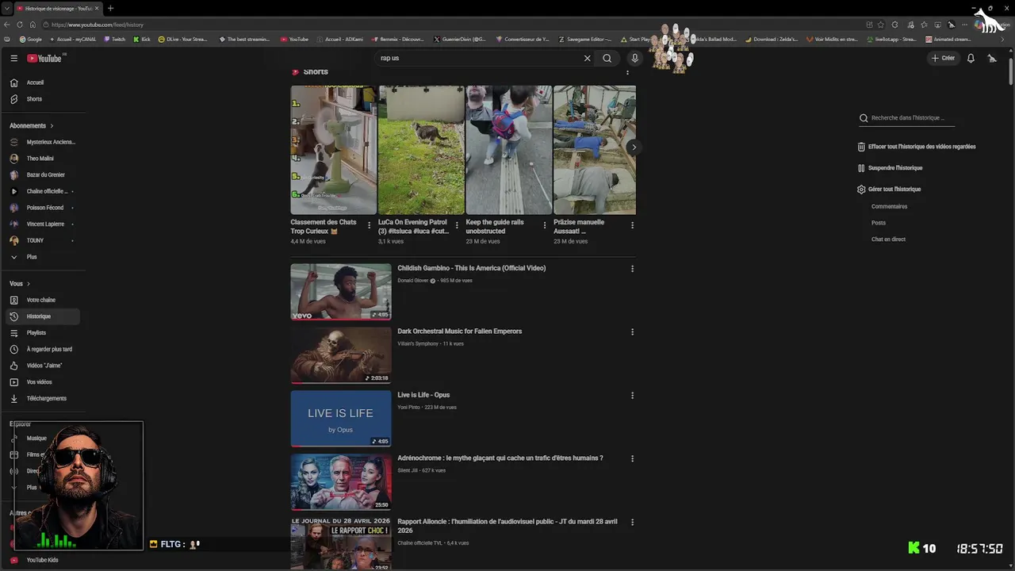The height and width of the screenshot is (571, 1015).
Task: Open options for Dark Orchestral Music video
Action: coord(632,331)
